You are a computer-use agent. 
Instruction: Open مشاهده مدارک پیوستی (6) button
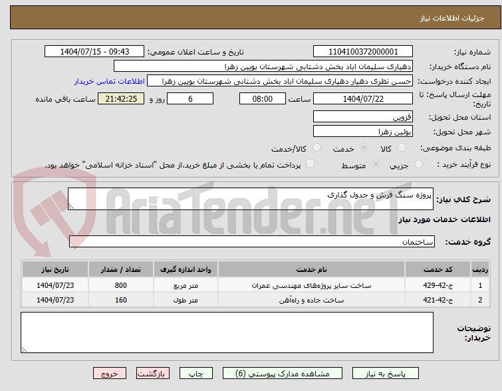pyautogui.click(x=283, y=374)
